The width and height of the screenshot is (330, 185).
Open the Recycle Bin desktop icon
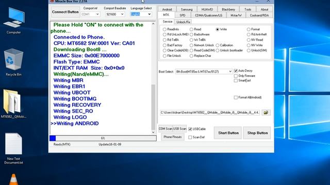(13, 62)
